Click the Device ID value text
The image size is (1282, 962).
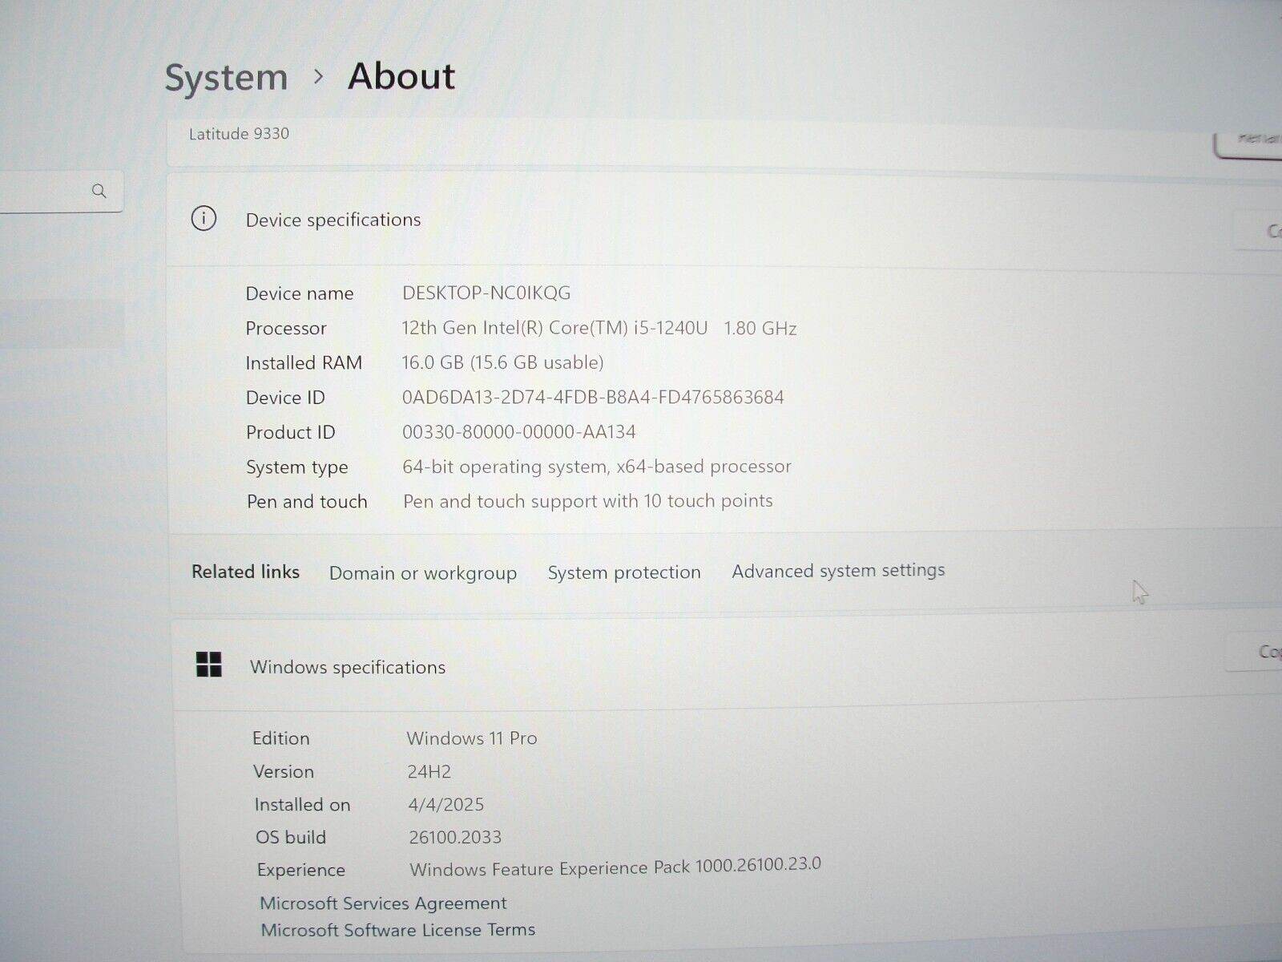593,397
